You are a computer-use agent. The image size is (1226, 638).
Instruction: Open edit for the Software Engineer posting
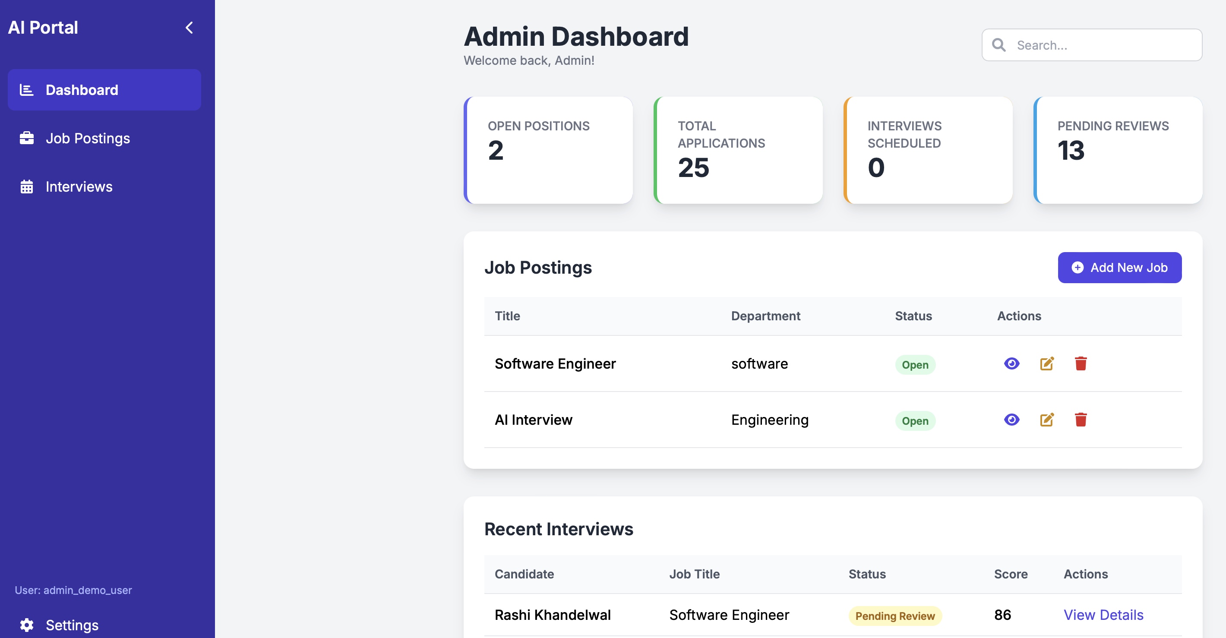click(1046, 363)
